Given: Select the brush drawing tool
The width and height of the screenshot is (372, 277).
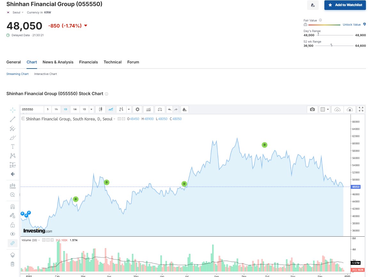Looking at the screenshot, I should pos(12,138).
